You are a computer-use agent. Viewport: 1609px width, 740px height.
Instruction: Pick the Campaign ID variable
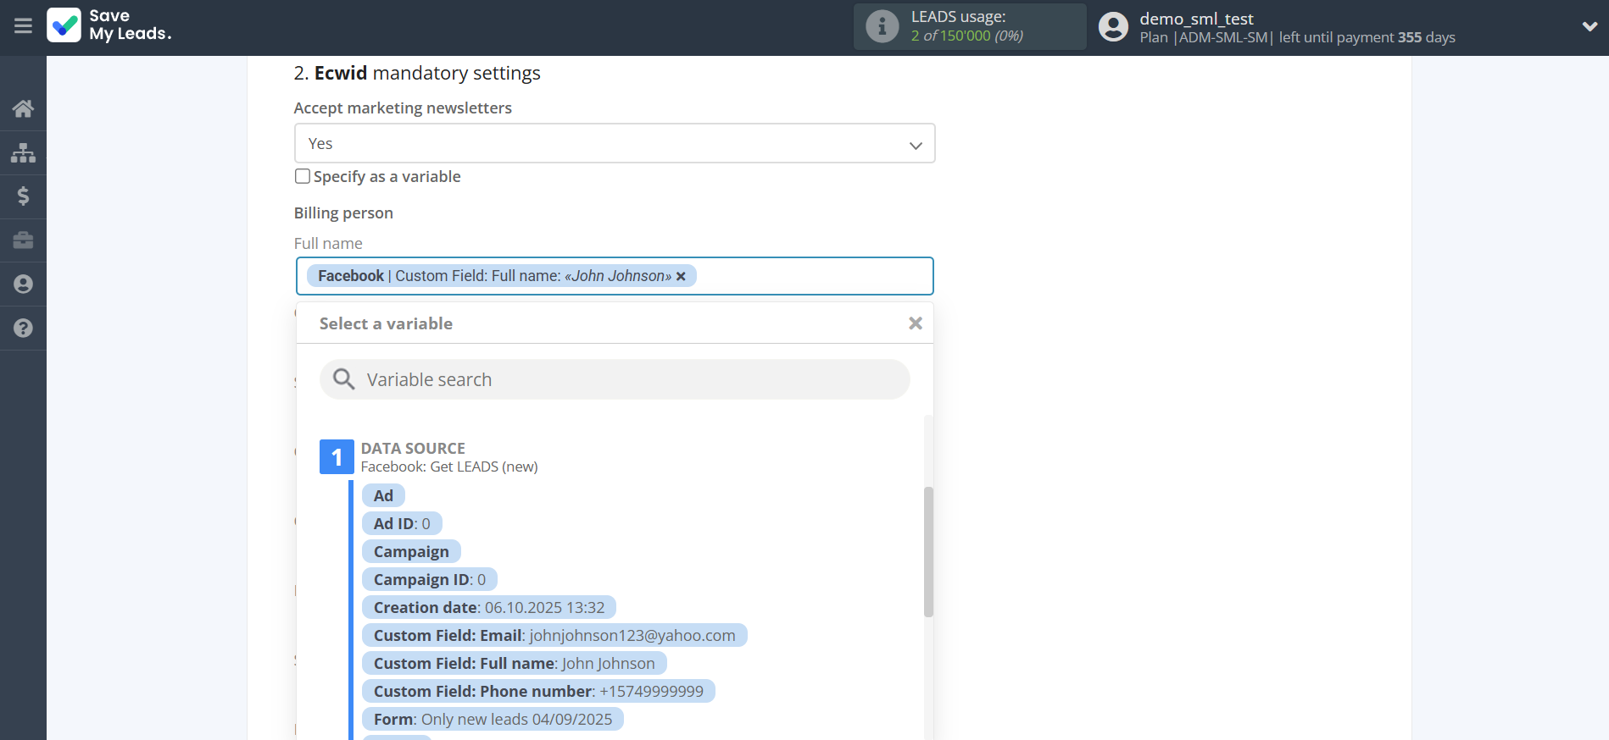(x=429, y=580)
